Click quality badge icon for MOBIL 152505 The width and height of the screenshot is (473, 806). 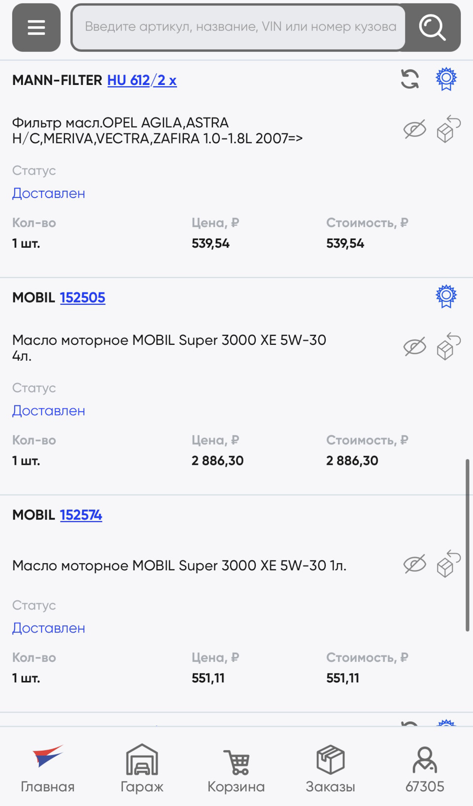446,296
